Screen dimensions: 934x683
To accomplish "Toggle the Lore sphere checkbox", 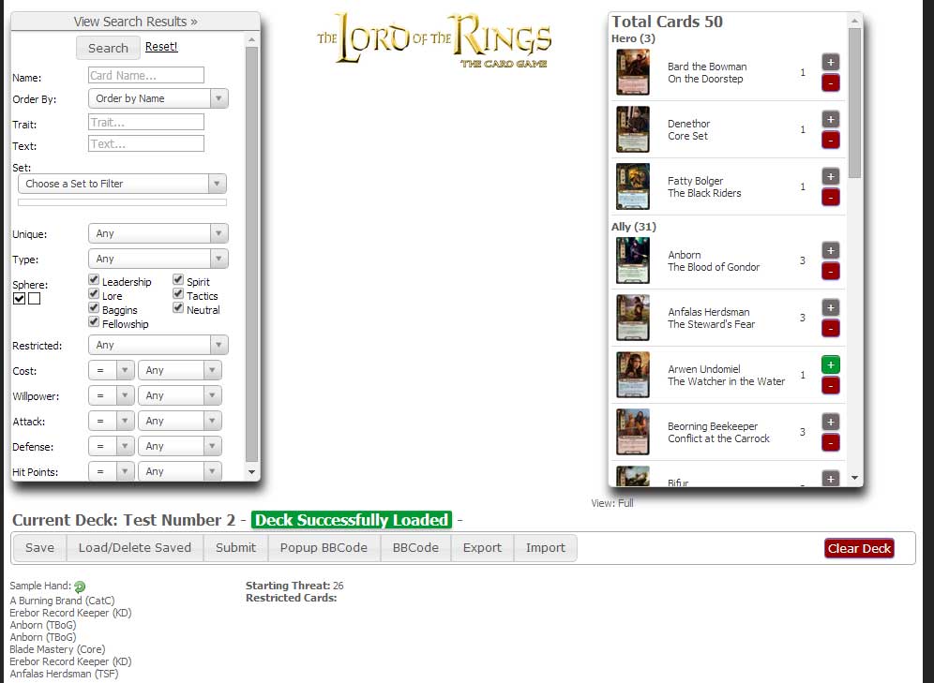I will tap(94, 294).
